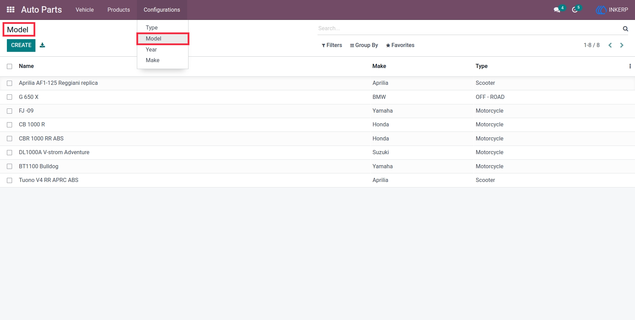This screenshot has width=635, height=320.
Task: Go to the previous page arrow
Action: pos(610,45)
